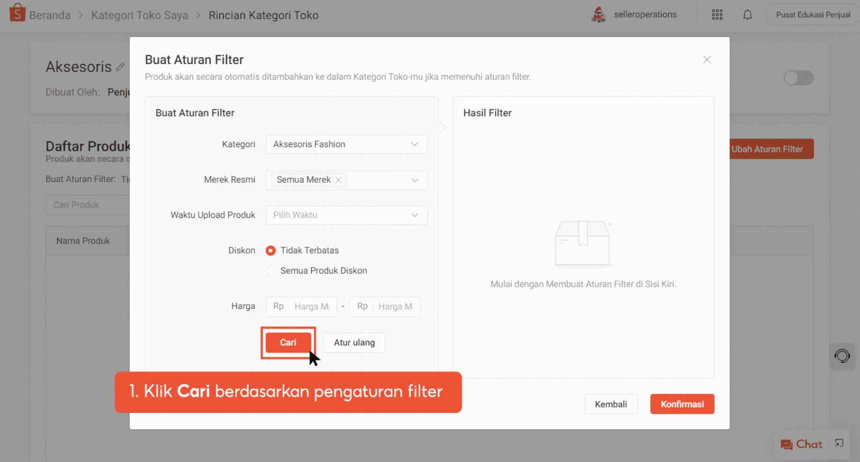860x462 pixels.
Task: Open the Waktu Upload Produk dropdown
Action: coord(347,215)
